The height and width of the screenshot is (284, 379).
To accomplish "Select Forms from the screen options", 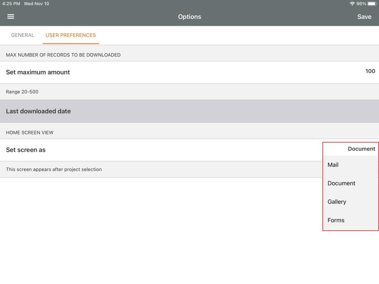I will coord(336,220).
